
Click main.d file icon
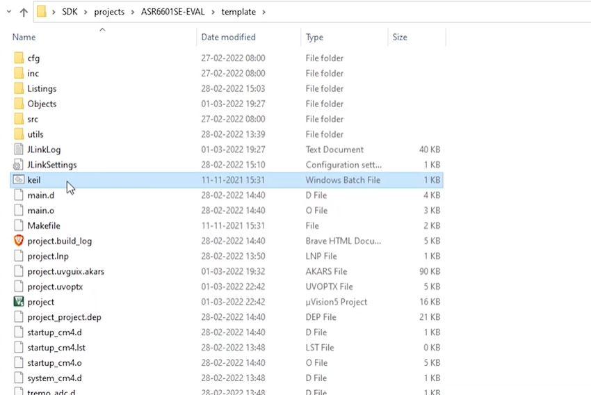19,195
